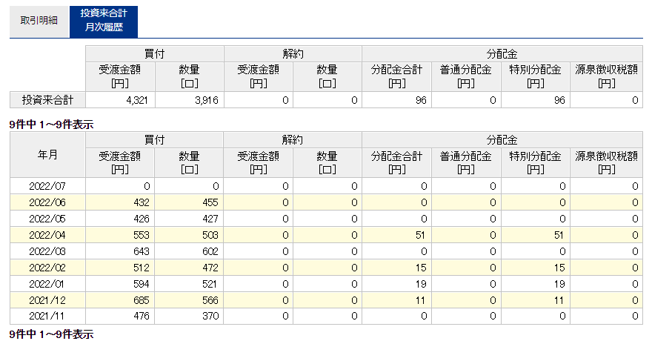The width and height of the screenshot is (652, 341).
Task: Click the 投資来合計 row label
Action: coord(48,100)
